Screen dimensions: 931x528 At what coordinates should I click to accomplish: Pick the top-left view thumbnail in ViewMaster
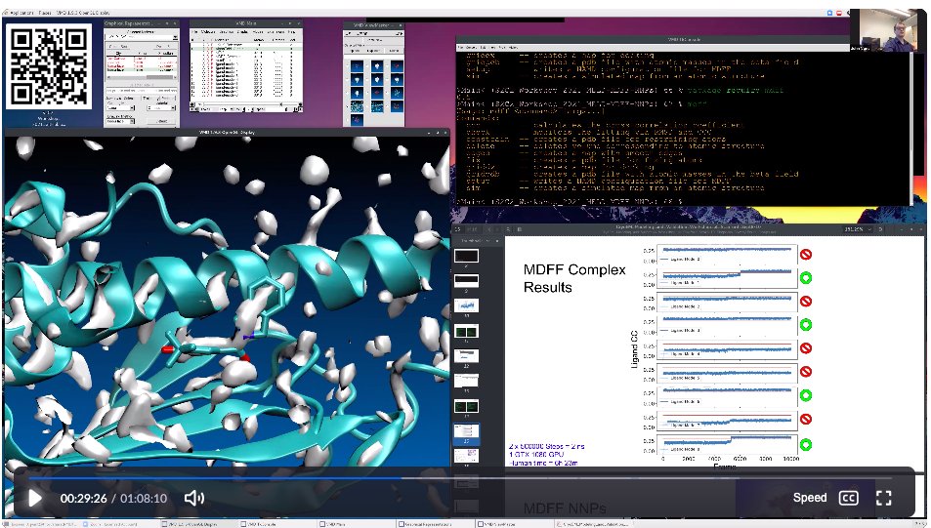[357, 66]
